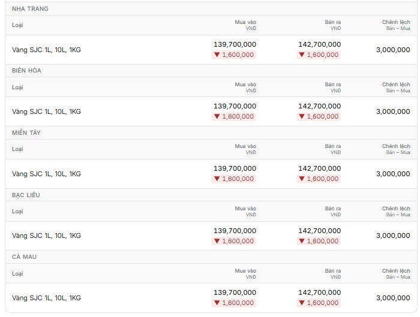This screenshot has width=420, height=317.
Task: Select the BIÊN HÒA region header
Action: (26, 71)
